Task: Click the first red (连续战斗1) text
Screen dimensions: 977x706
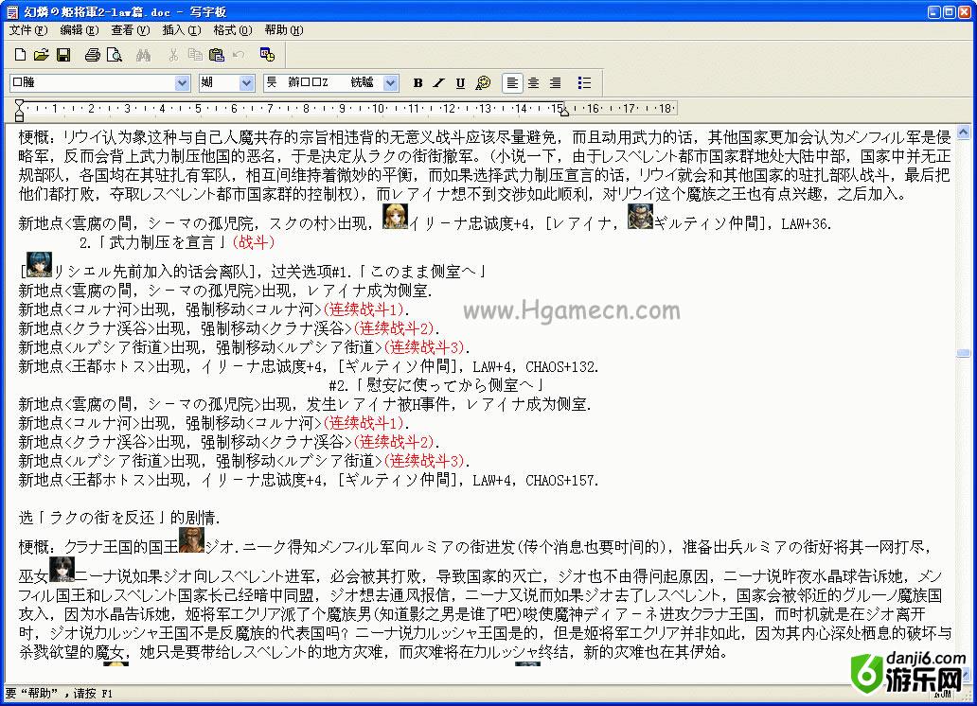Action: point(364,309)
